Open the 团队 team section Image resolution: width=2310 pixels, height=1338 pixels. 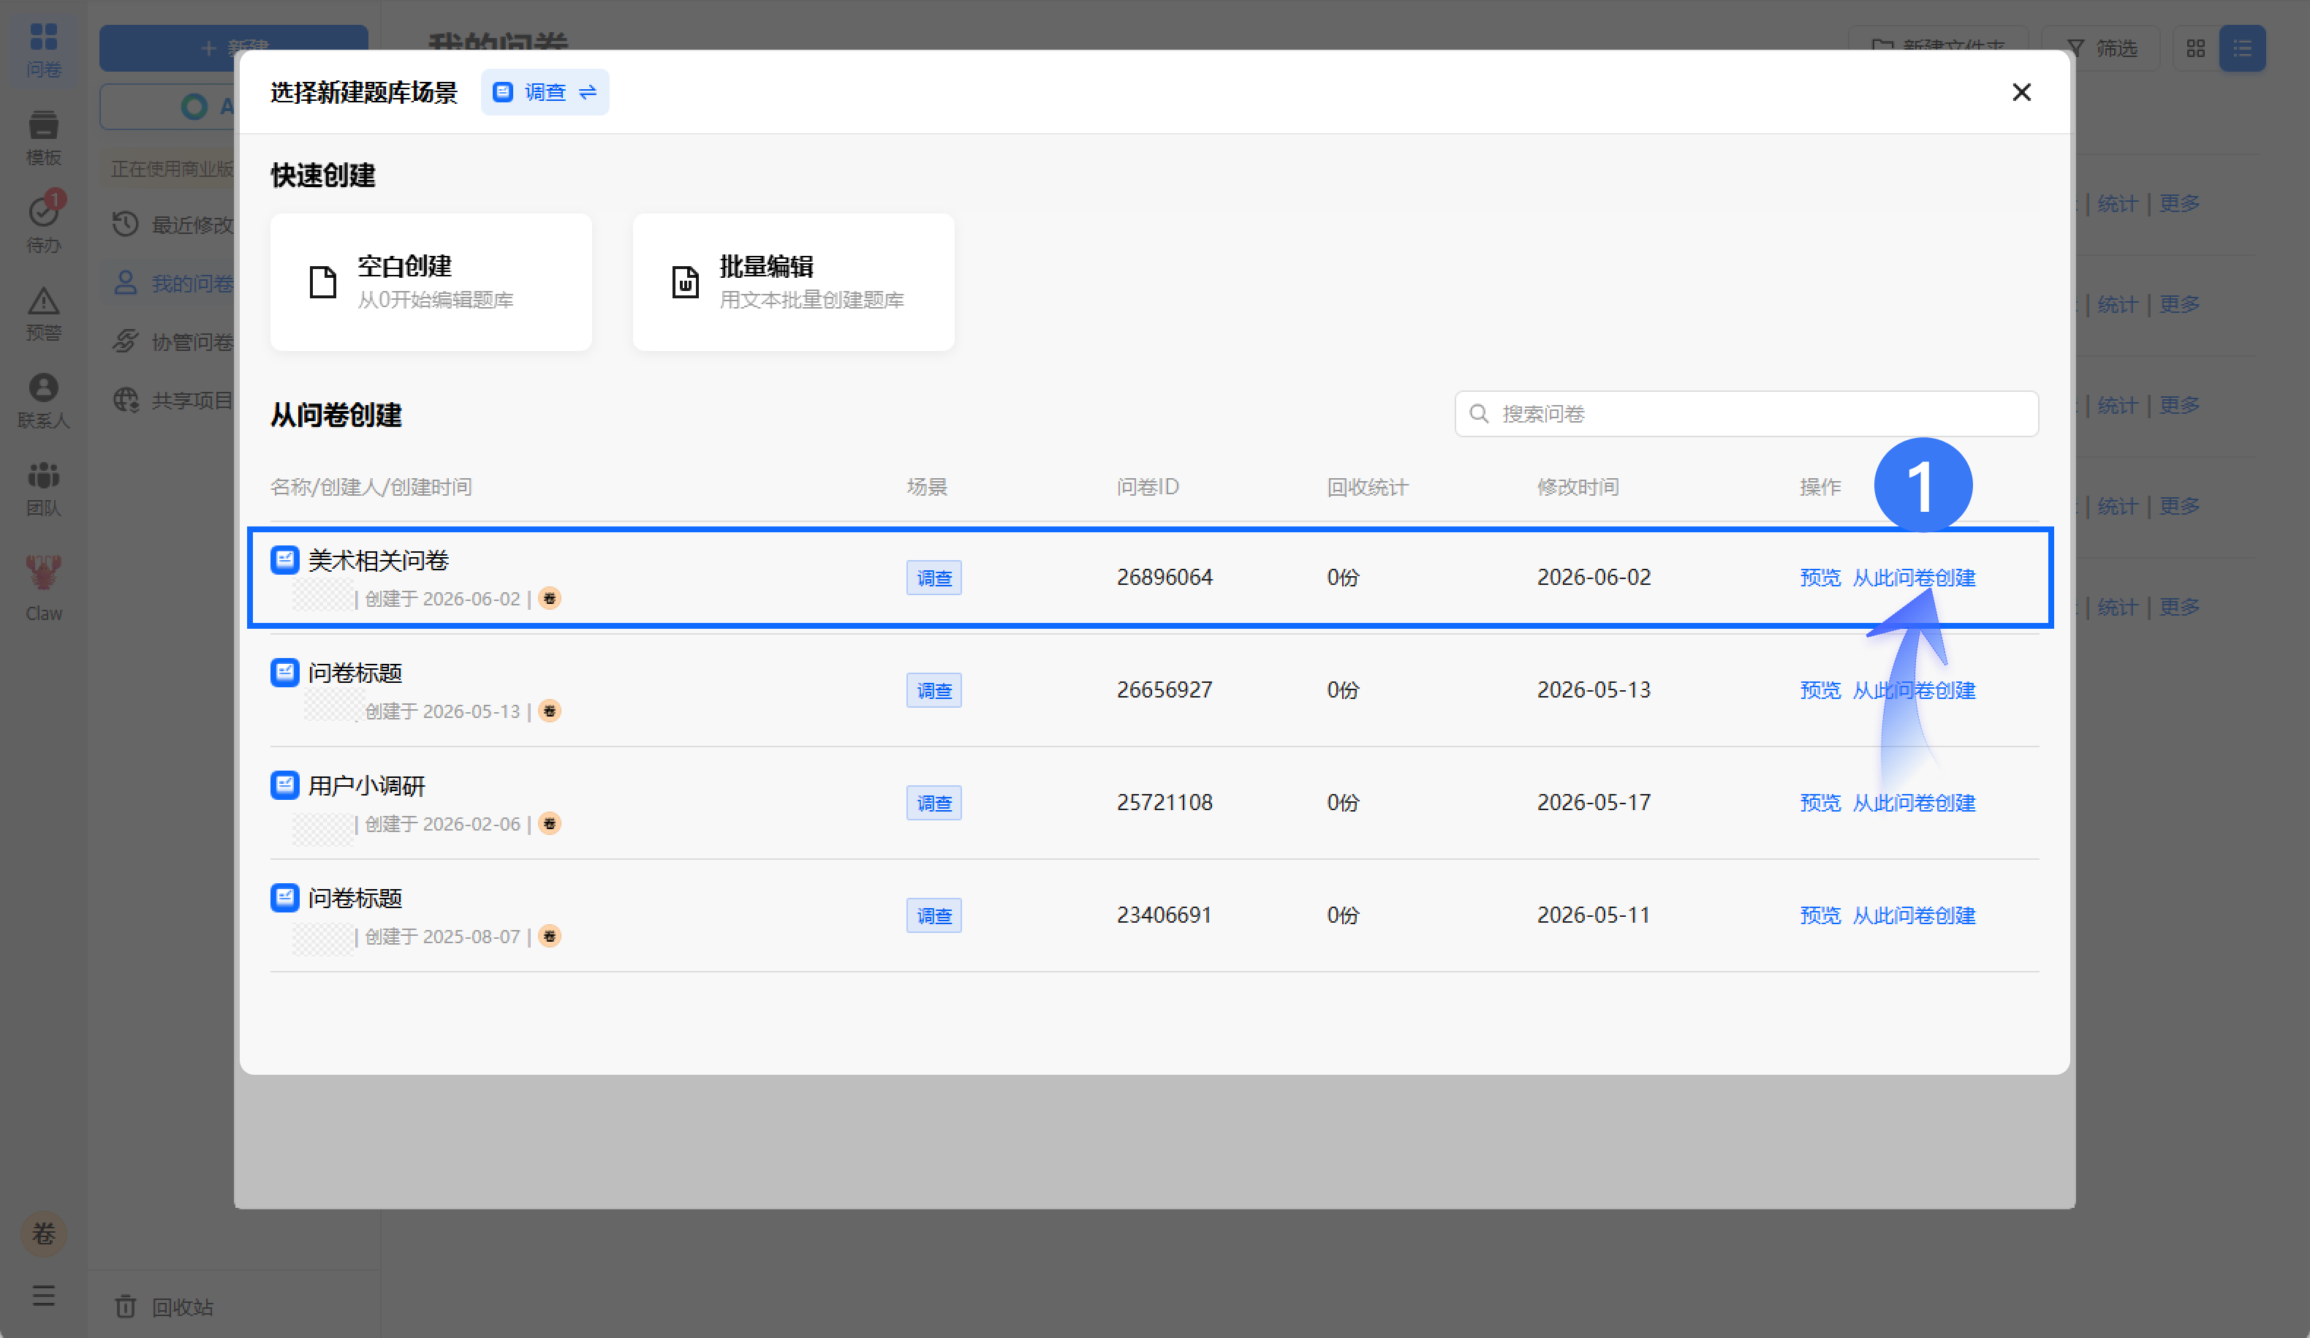(43, 488)
